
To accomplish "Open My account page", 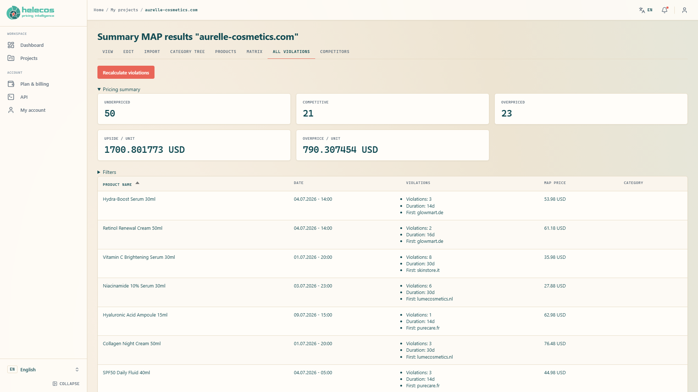I will [x=33, y=110].
